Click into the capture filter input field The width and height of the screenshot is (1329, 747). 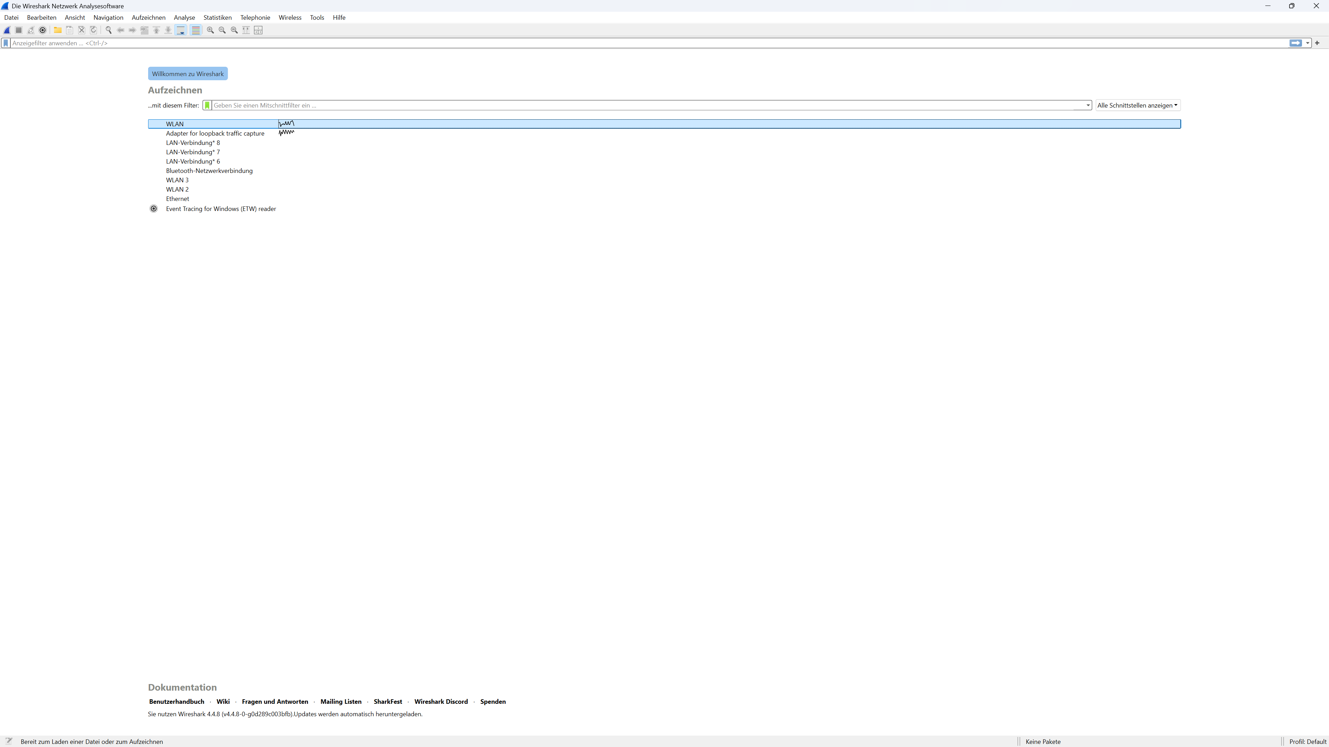click(x=645, y=105)
